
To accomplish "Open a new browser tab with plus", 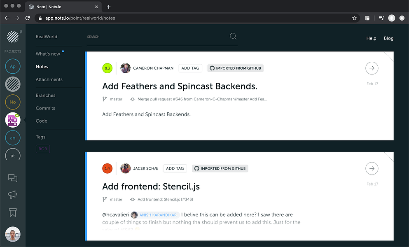I will coord(109,7).
